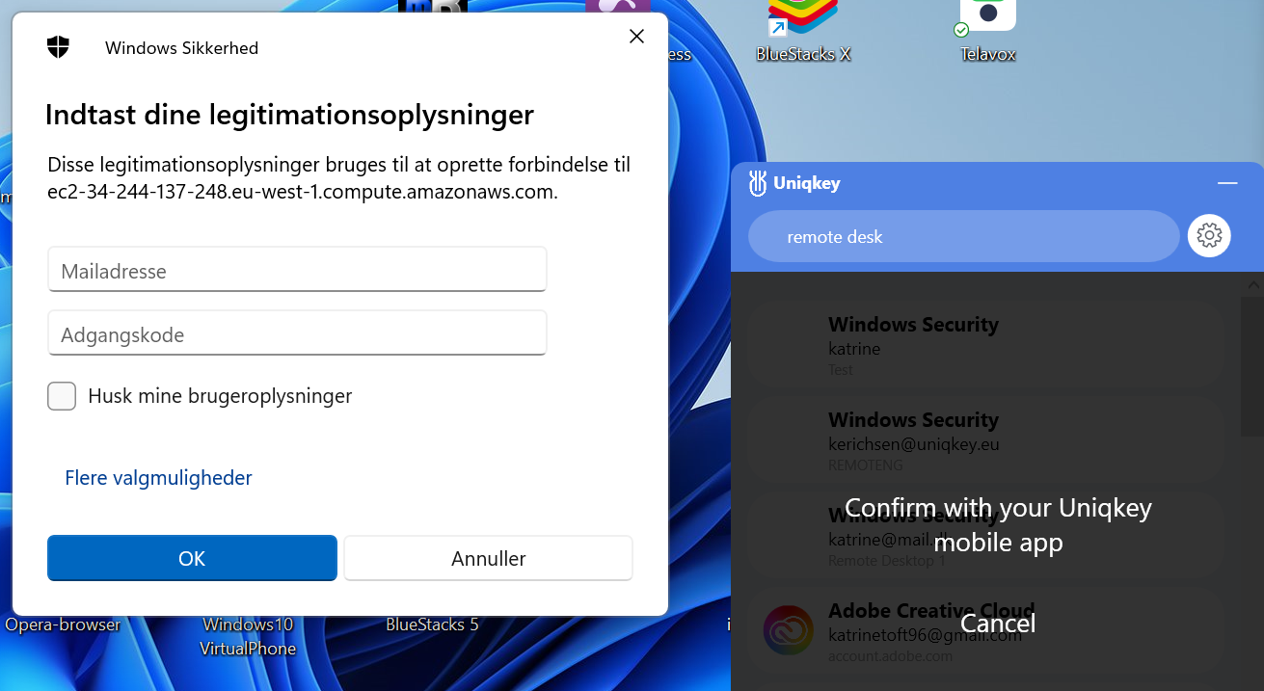The width and height of the screenshot is (1264, 691).
Task: Cancel the Uniqkey mobile confirmation
Action: click(x=998, y=624)
